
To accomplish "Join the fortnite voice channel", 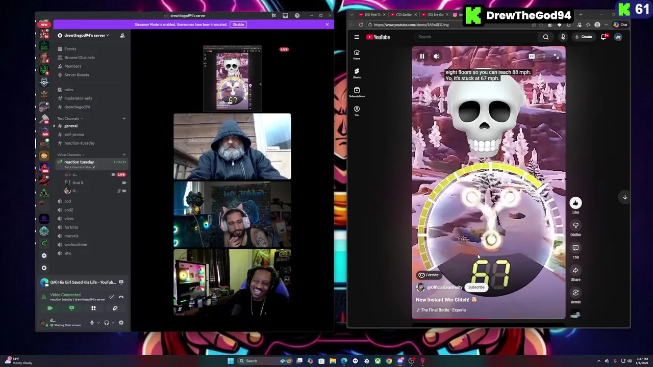I will click(x=71, y=227).
